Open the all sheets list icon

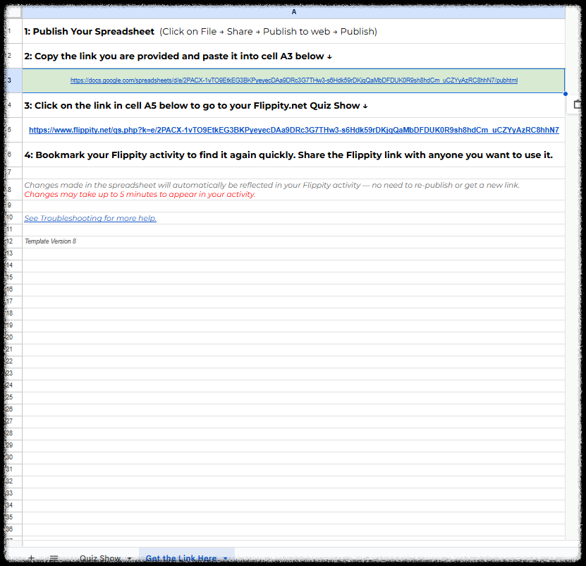54,558
